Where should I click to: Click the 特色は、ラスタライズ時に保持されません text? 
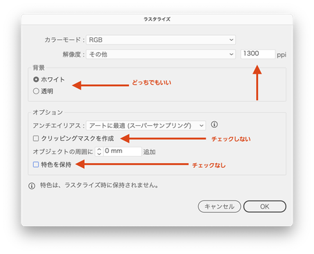click(99, 185)
